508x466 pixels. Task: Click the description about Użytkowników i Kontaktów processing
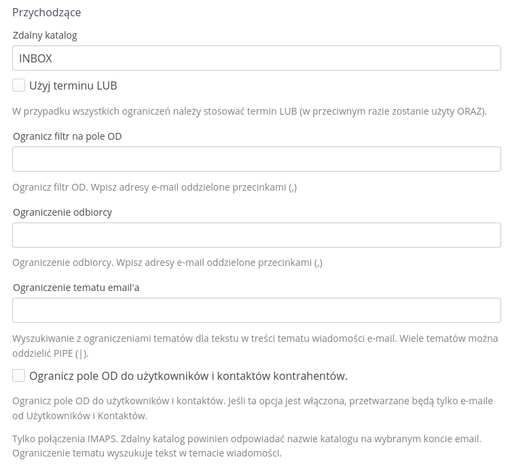click(252, 408)
